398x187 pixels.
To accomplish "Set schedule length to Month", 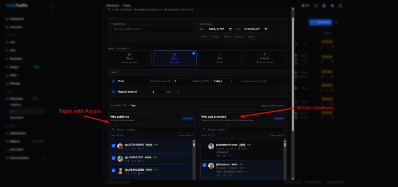I will tap(227, 37).
